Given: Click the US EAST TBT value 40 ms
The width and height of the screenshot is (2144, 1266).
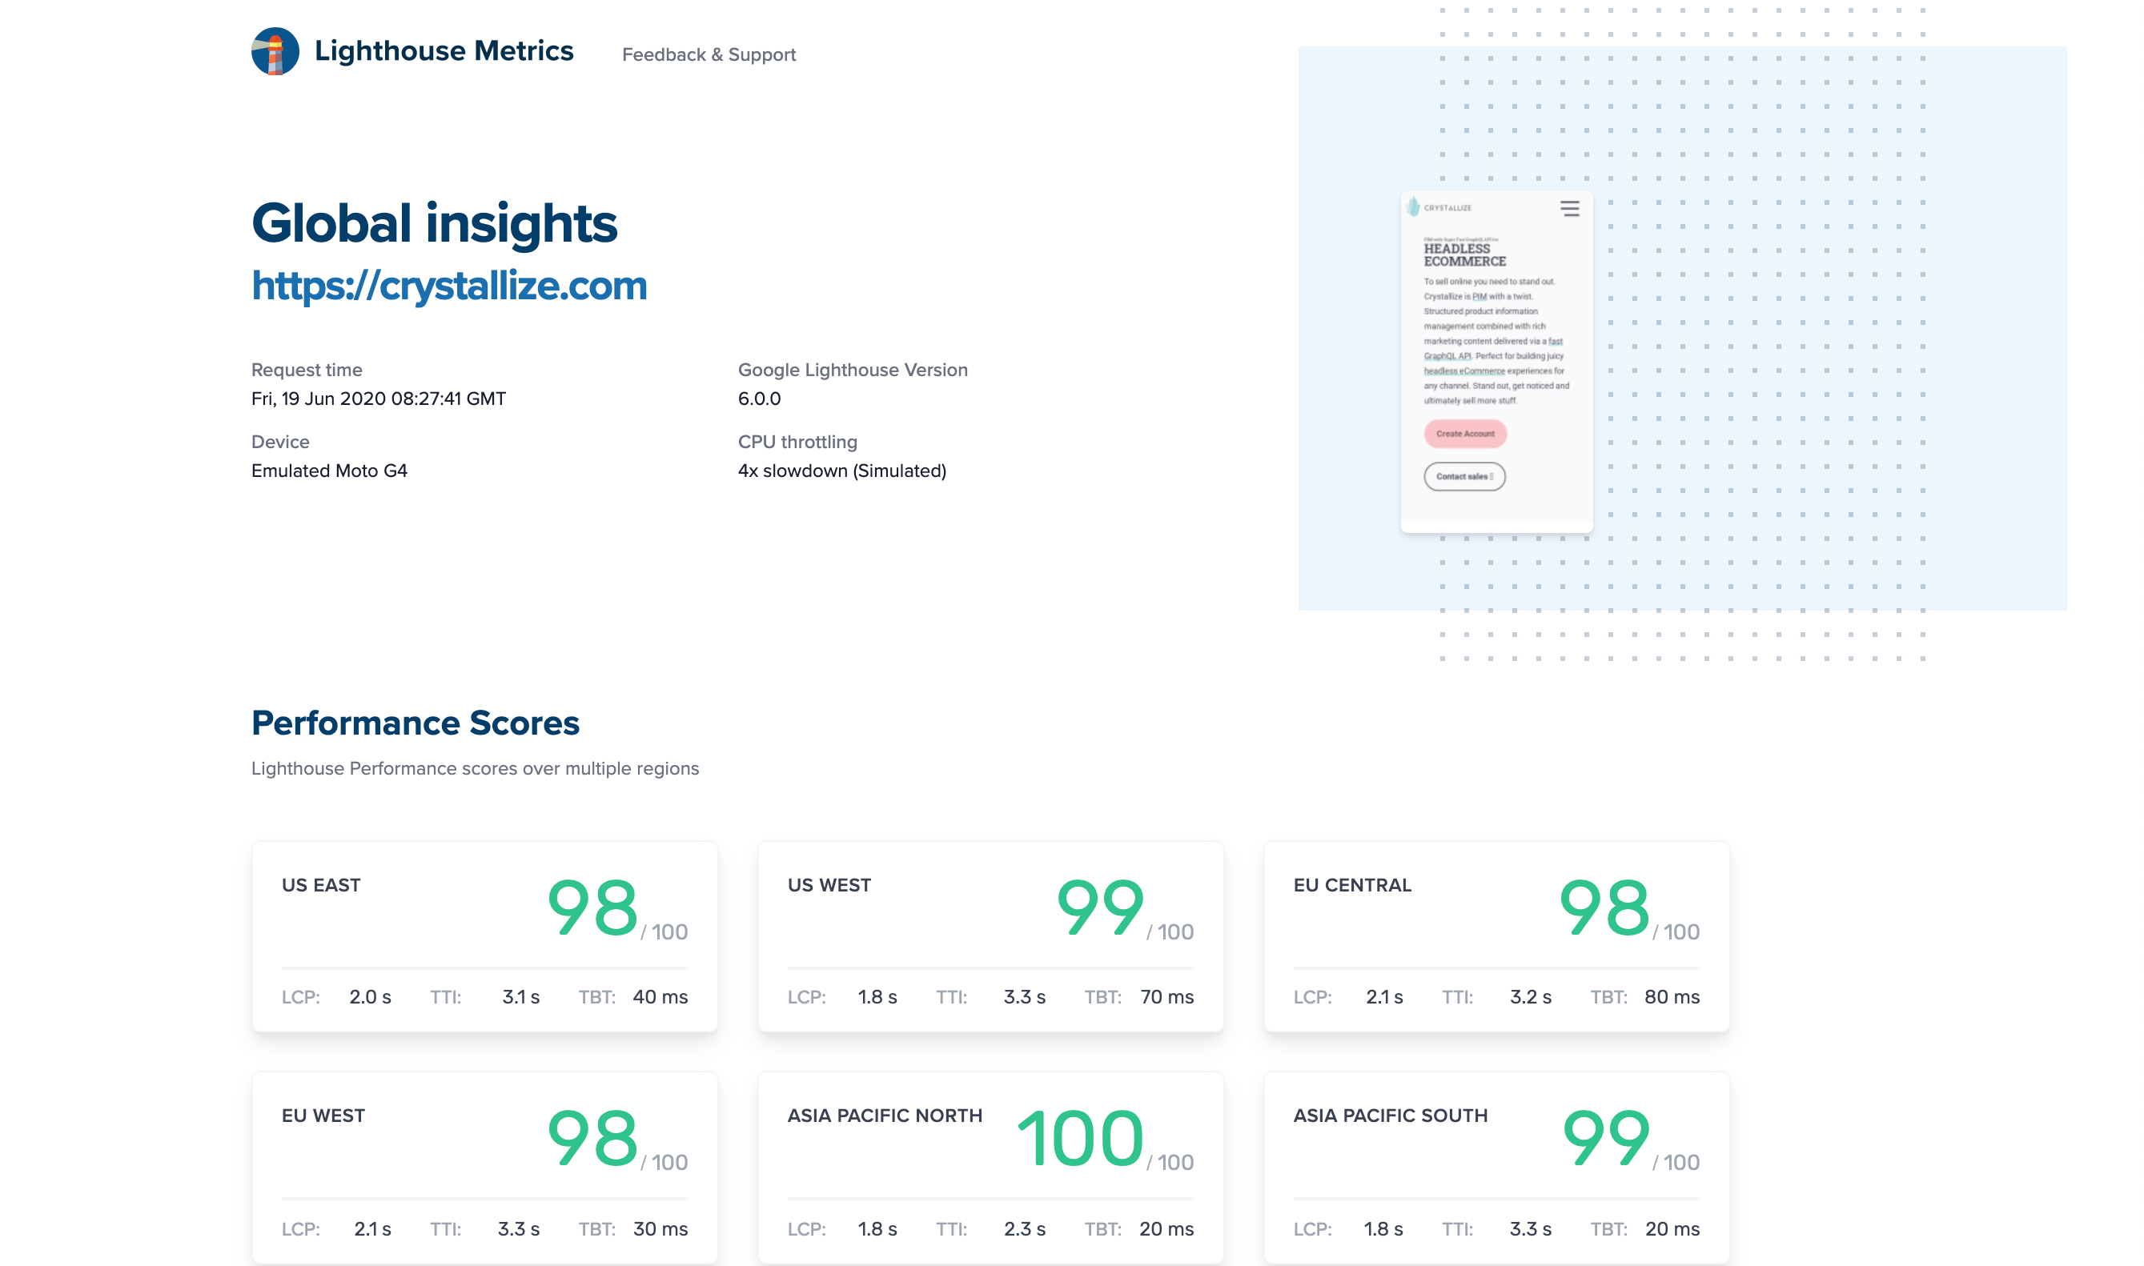Looking at the screenshot, I should pos(660,996).
